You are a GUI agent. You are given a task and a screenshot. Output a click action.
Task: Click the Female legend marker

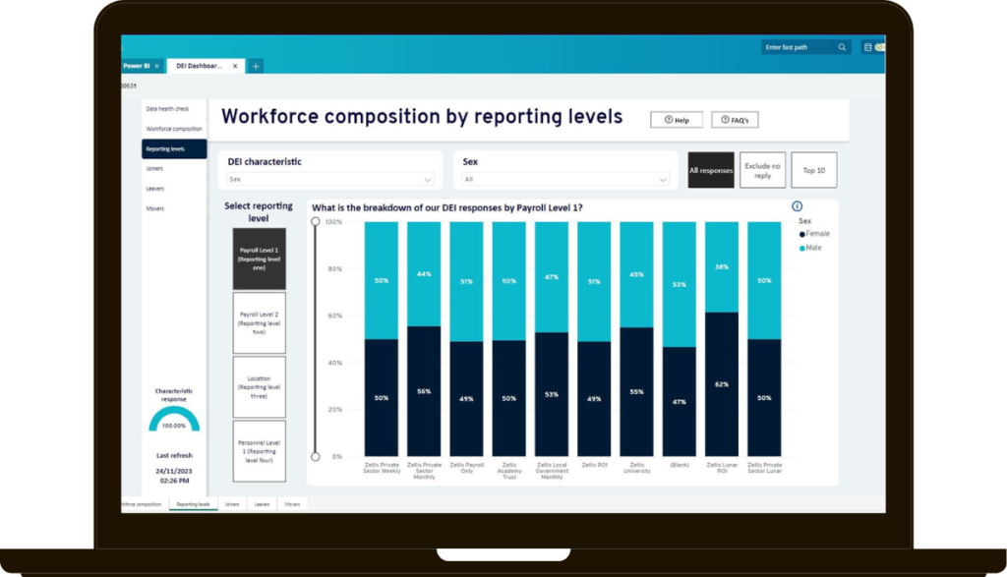(802, 235)
